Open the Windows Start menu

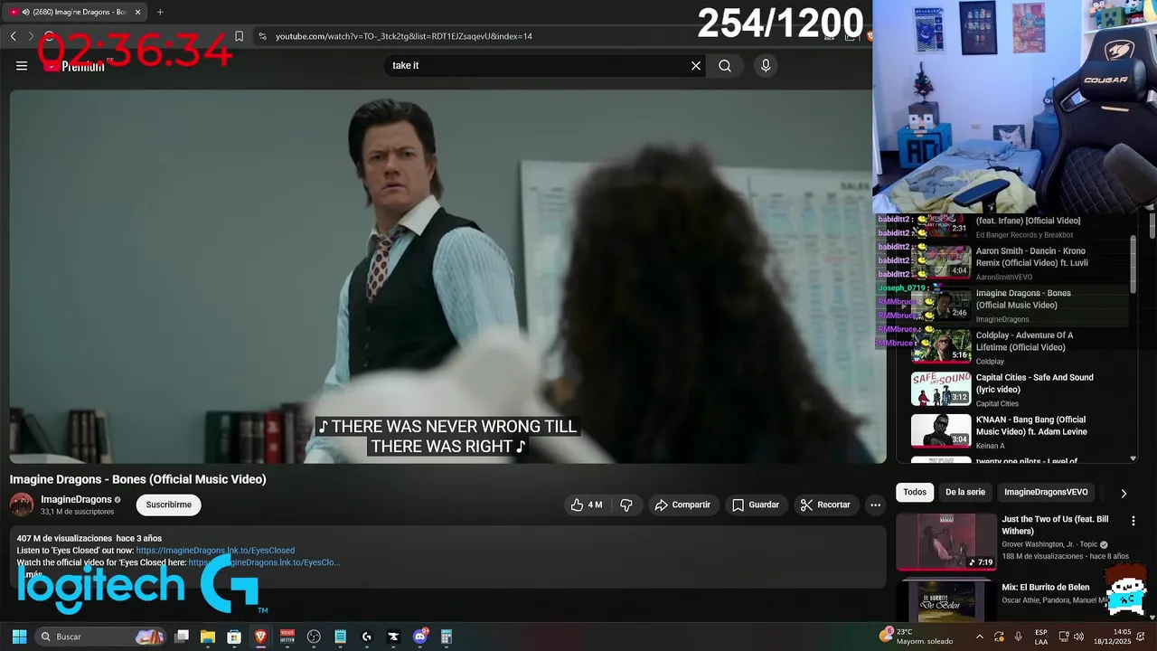(x=19, y=637)
